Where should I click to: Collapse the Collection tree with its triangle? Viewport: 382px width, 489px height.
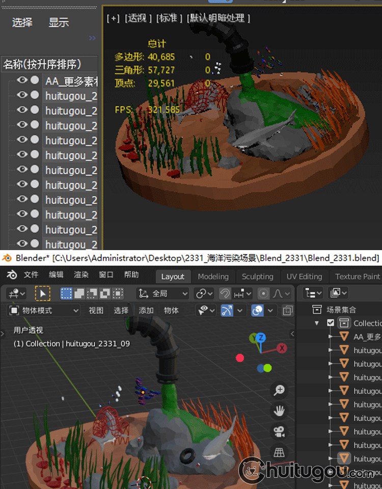[x=317, y=323]
